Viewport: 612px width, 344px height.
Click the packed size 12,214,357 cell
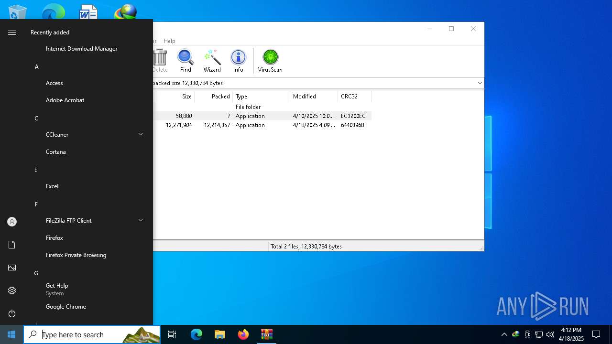coord(217,125)
